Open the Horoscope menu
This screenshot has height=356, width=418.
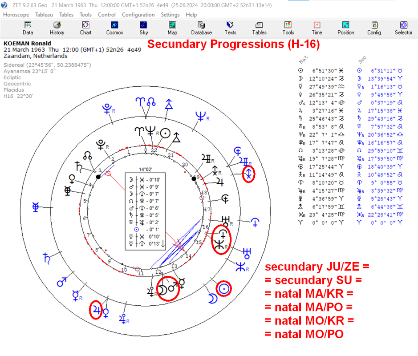(x=16, y=15)
